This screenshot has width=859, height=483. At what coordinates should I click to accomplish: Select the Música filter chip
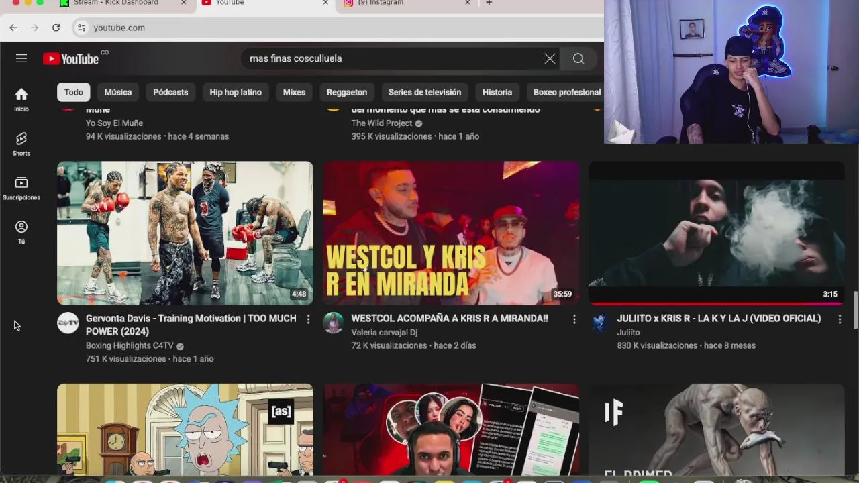click(118, 92)
